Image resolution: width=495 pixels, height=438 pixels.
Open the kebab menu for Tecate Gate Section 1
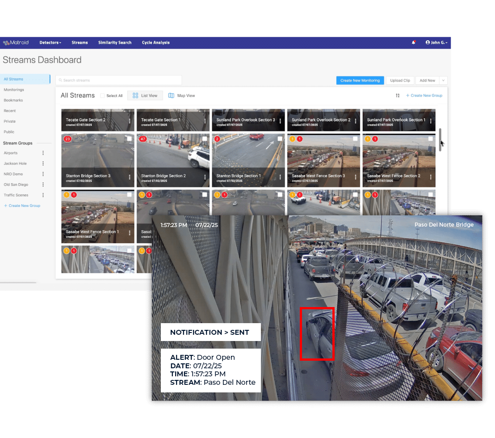pyautogui.click(x=205, y=121)
